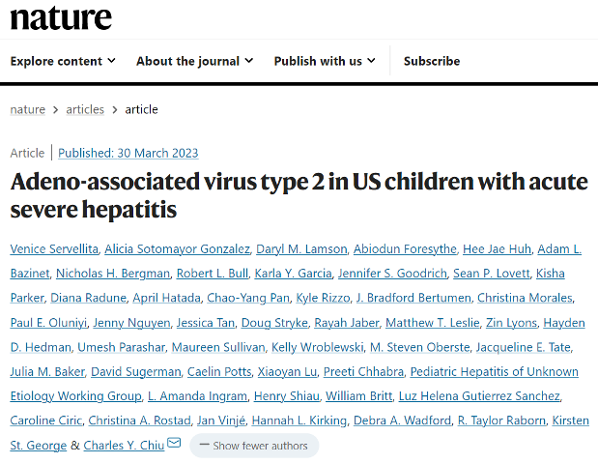Select author Charles Y. Chiu
The image size is (598, 464).
124,446
